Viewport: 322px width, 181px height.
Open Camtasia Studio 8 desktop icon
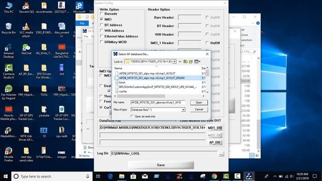pos(9,71)
